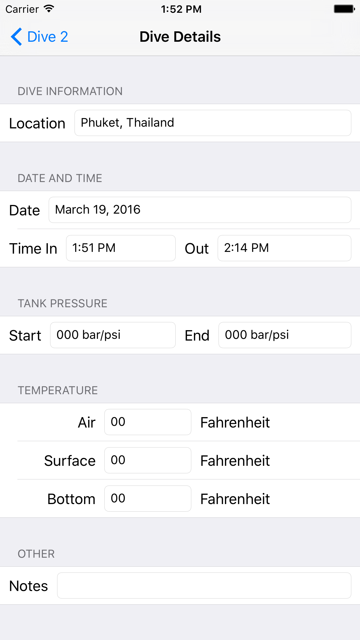
Task: Select the Air temperature input
Action: (148, 422)
